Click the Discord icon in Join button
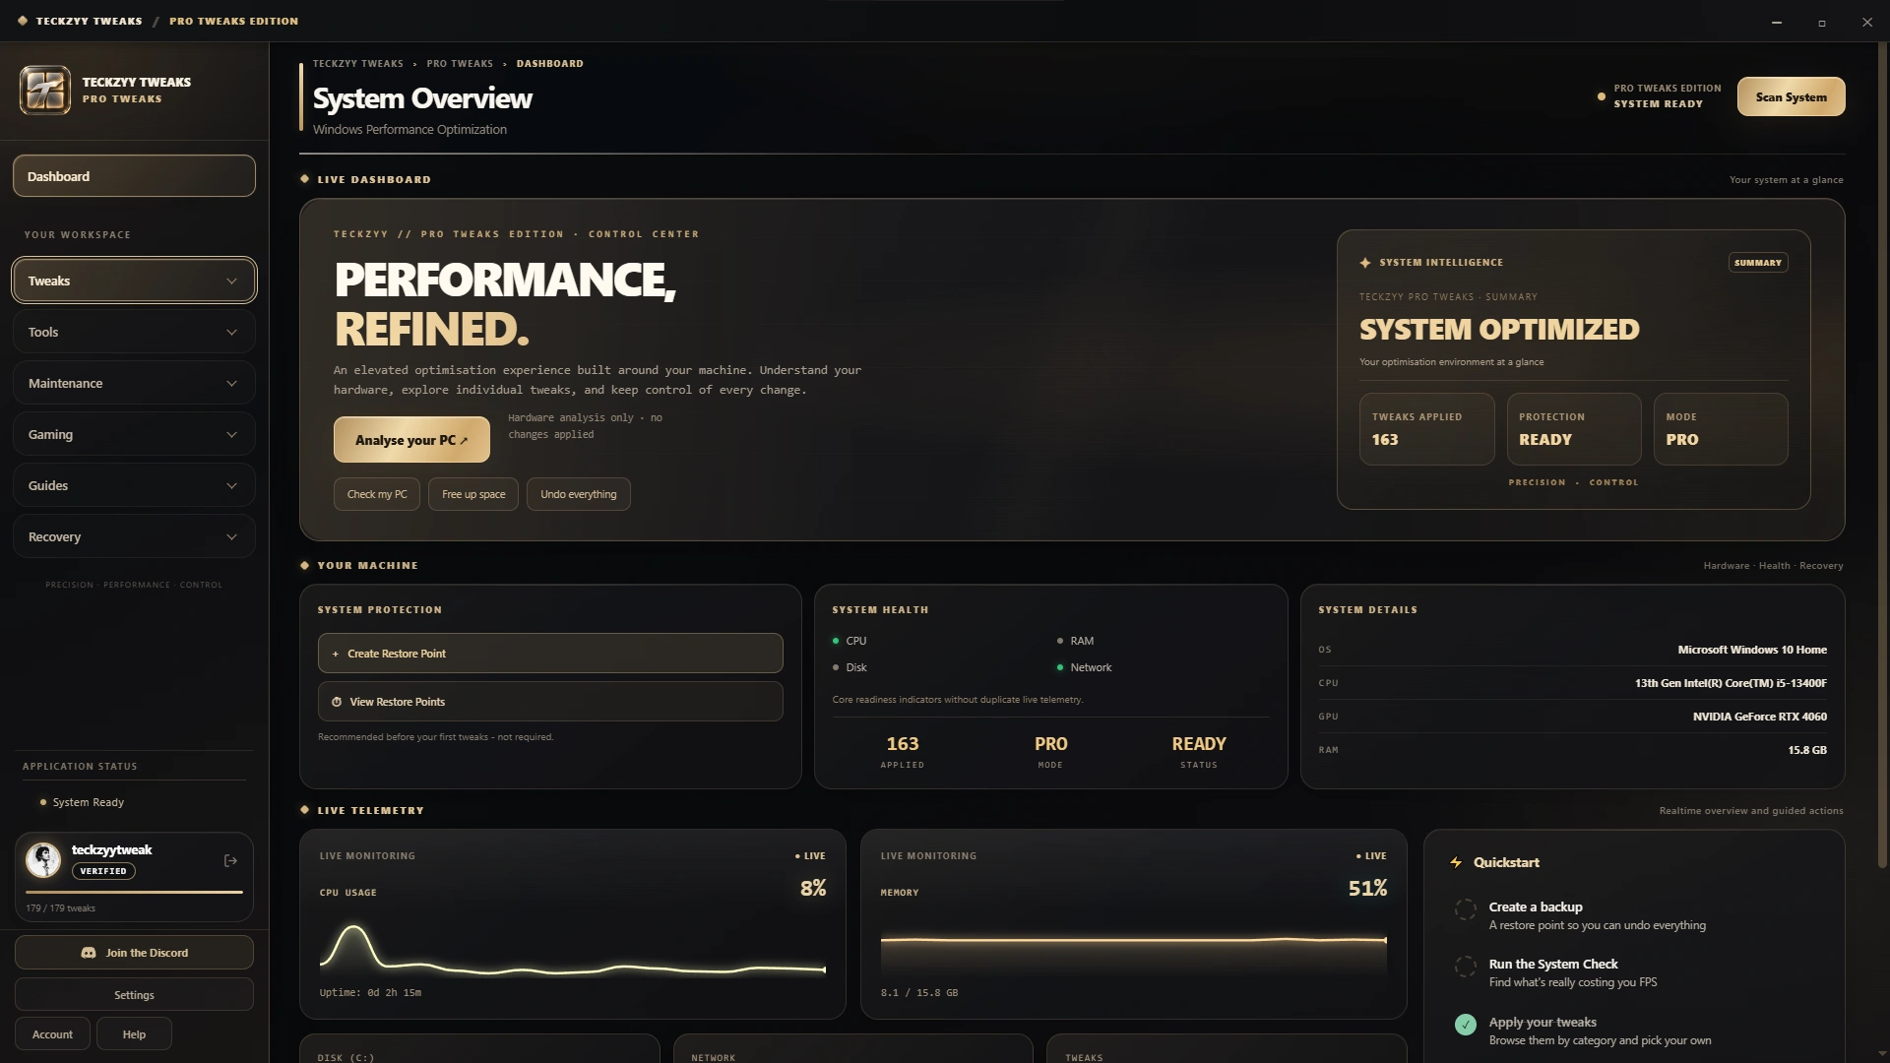 89,953
